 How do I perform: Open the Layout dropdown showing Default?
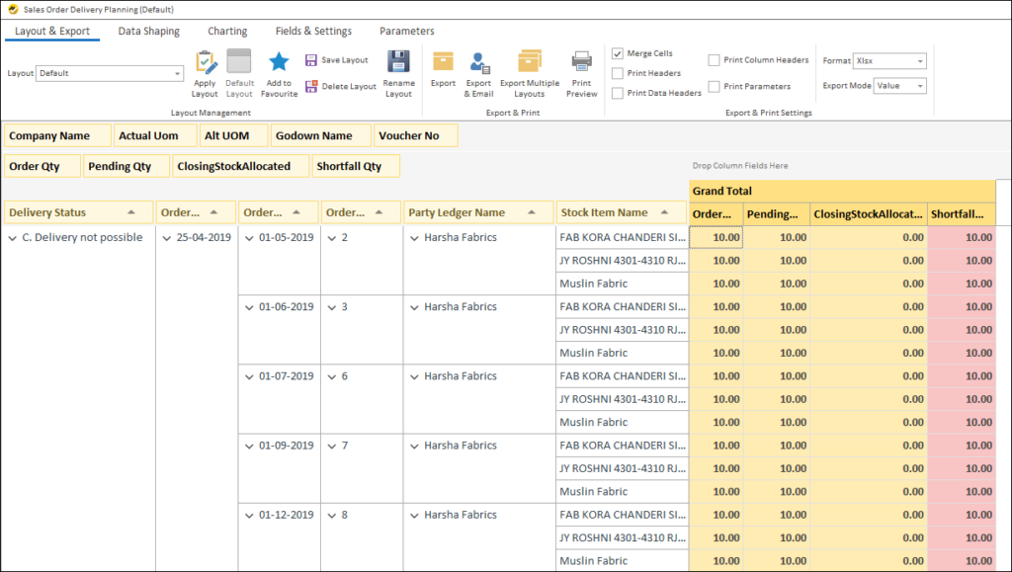point(177,72)
